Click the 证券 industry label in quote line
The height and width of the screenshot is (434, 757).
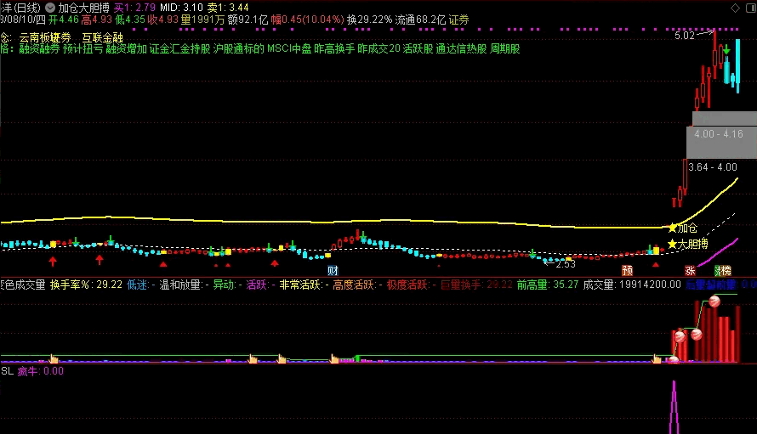(x=458, y=20)
